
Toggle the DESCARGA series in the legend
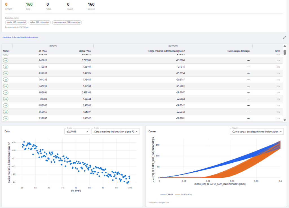click(183, 194)
